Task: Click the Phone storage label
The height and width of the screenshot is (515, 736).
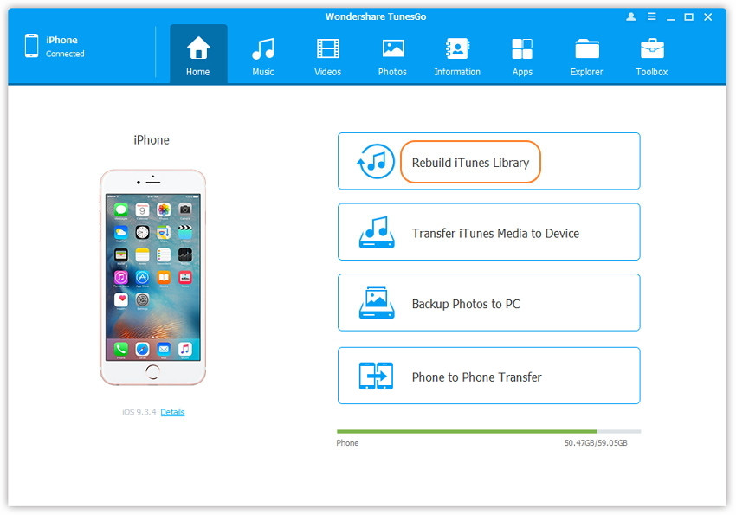Action: [347, 443]
